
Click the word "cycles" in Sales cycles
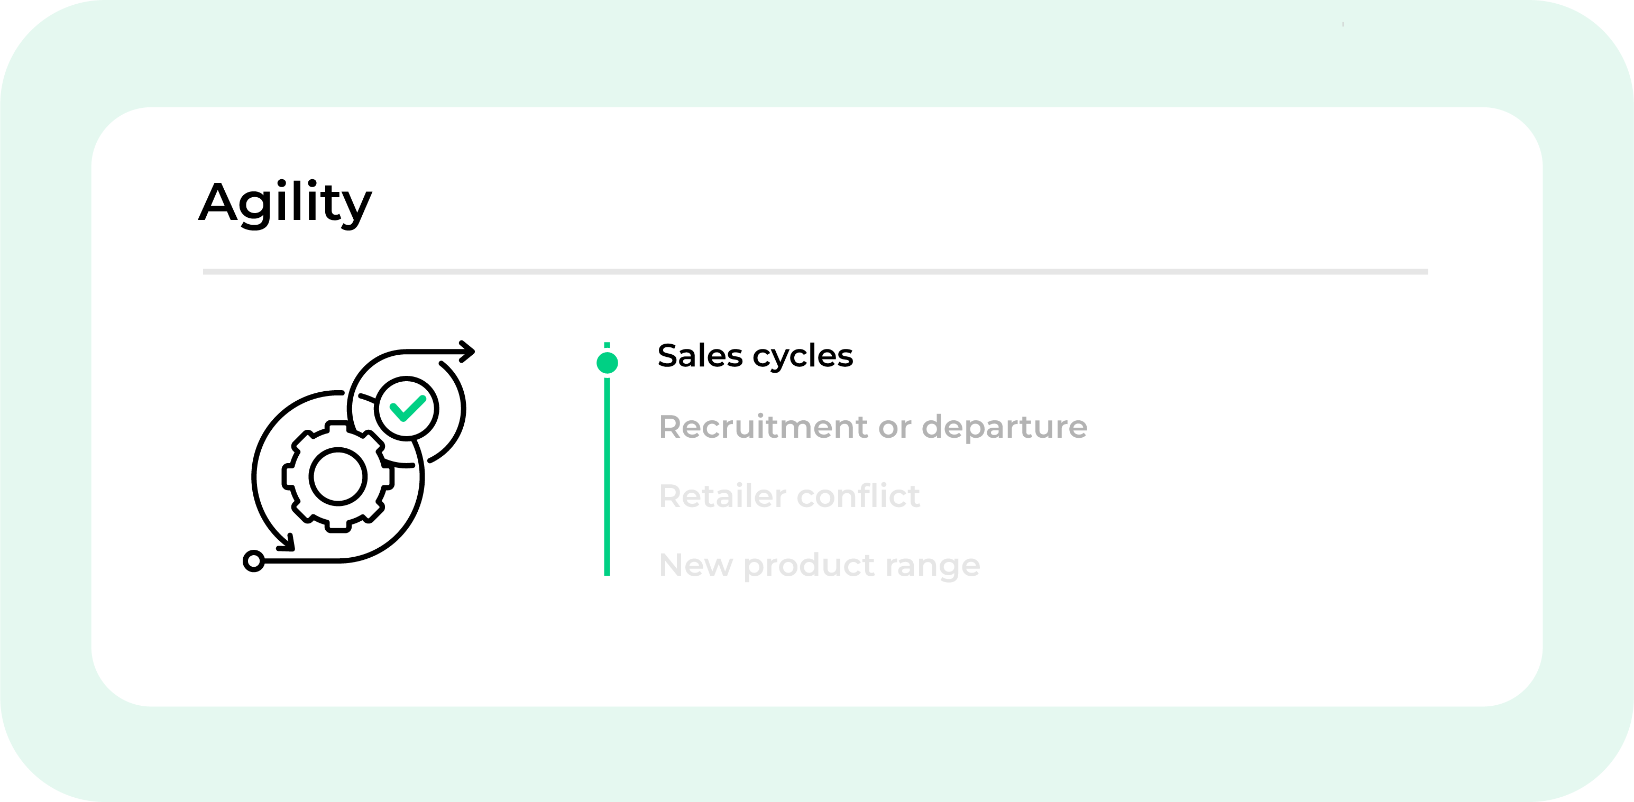pyautogui.click(x=803, y=356)
